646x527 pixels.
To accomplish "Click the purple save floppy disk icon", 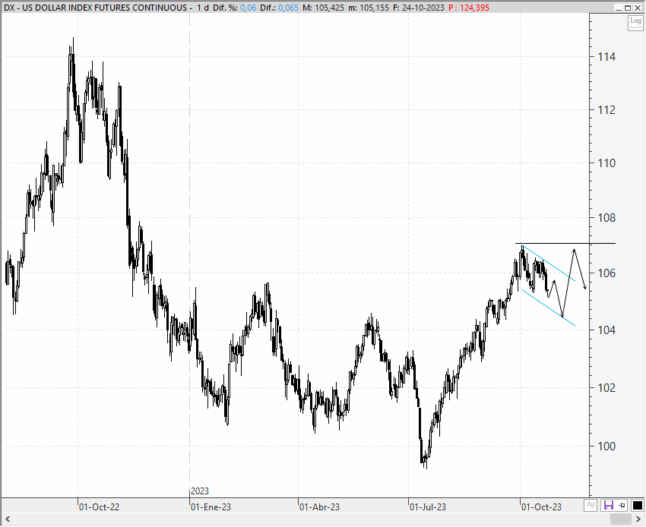I will pos(609,505).
